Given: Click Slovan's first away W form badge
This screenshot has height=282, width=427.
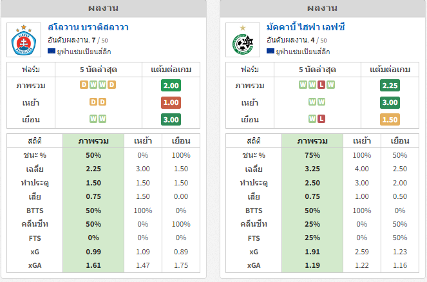Looking at the screenshot, I should pyautogui.click(x=93, y=118).
